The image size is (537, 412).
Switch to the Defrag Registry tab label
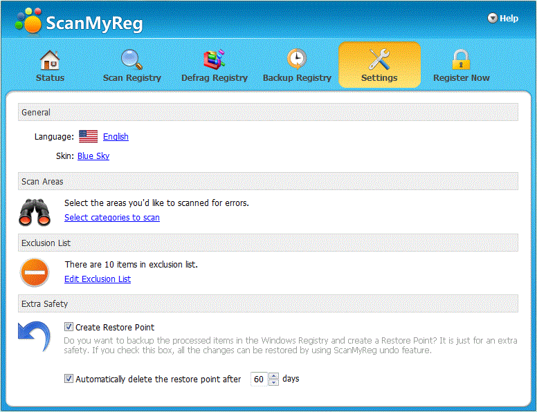coord(215,78)
